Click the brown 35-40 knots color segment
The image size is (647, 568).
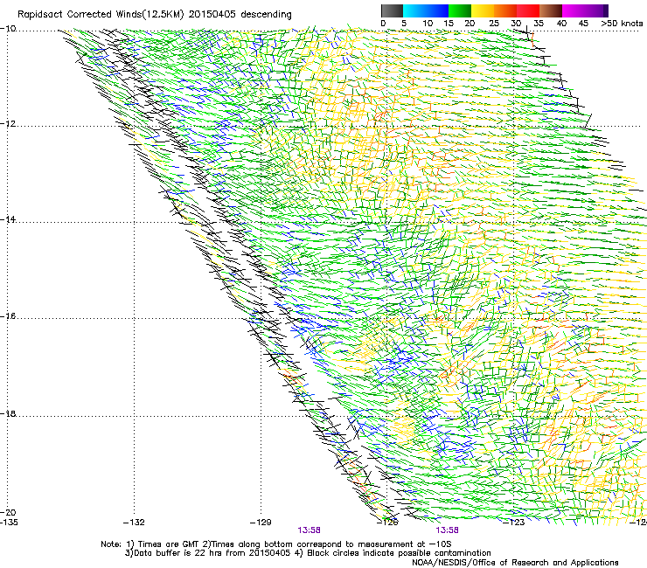[551, 10]
